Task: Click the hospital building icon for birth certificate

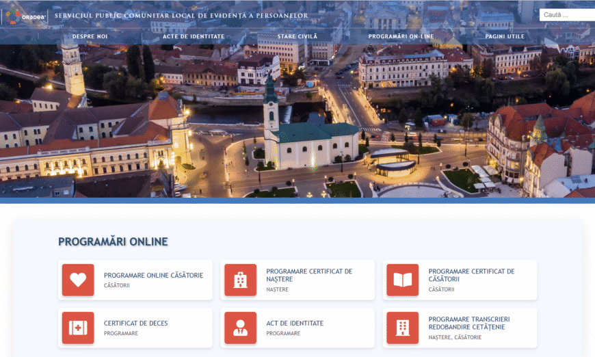Action: 240,280
